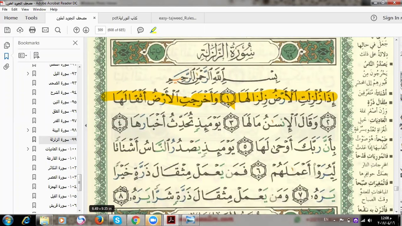Image resolution: width=402 pixels, height=226 pixels.
Task: Open the File menu
Action: coord(5,9)
